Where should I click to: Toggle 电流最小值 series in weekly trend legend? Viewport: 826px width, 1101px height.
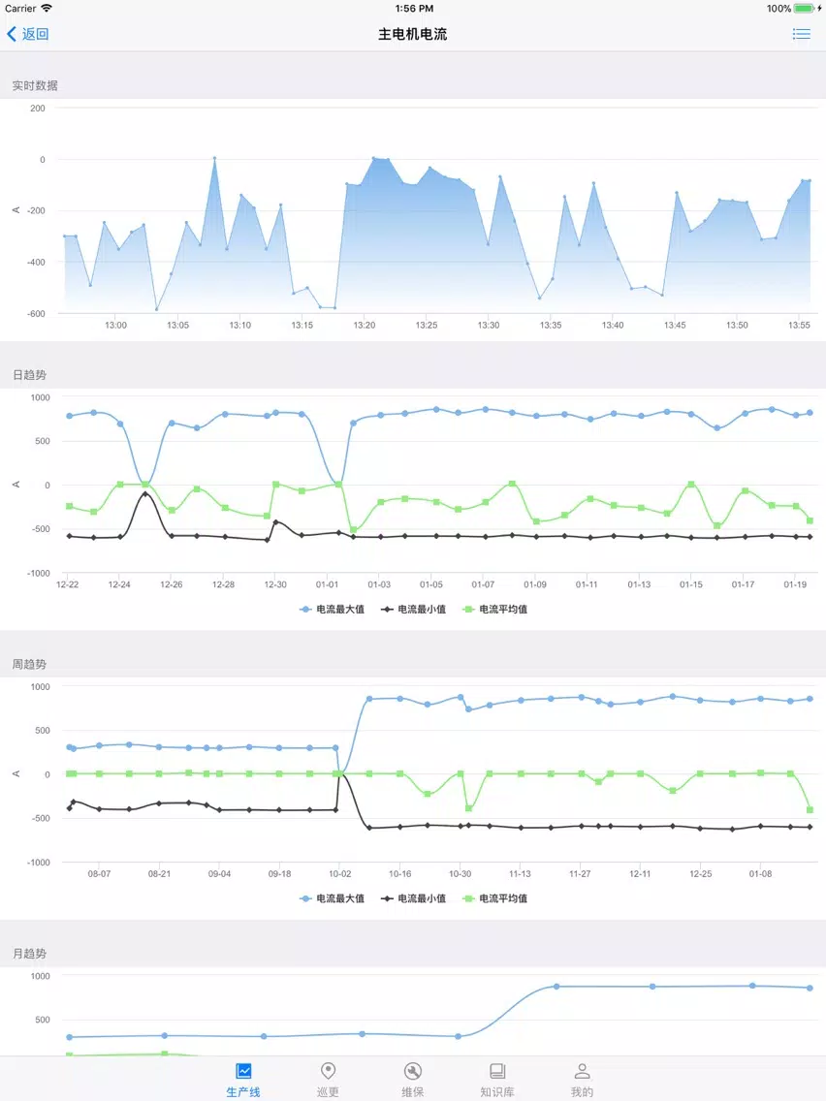[414, 898]
